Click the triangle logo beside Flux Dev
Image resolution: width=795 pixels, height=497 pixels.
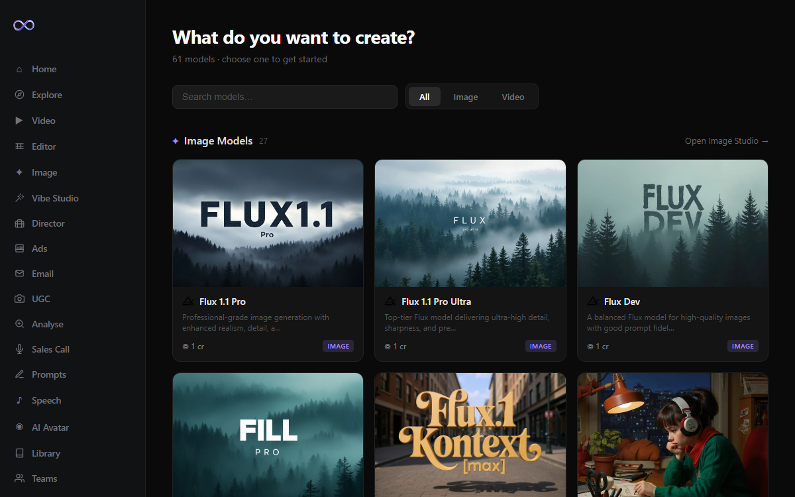[x=593, y=302]
